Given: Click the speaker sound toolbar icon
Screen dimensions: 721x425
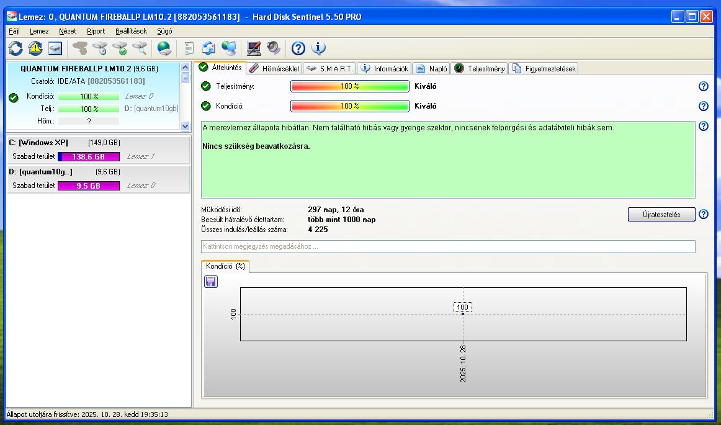Looking at the screenshot, I should coord(274,48).
